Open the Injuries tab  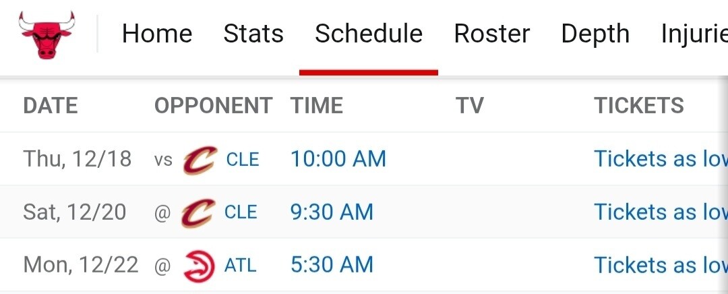point(694,34)
